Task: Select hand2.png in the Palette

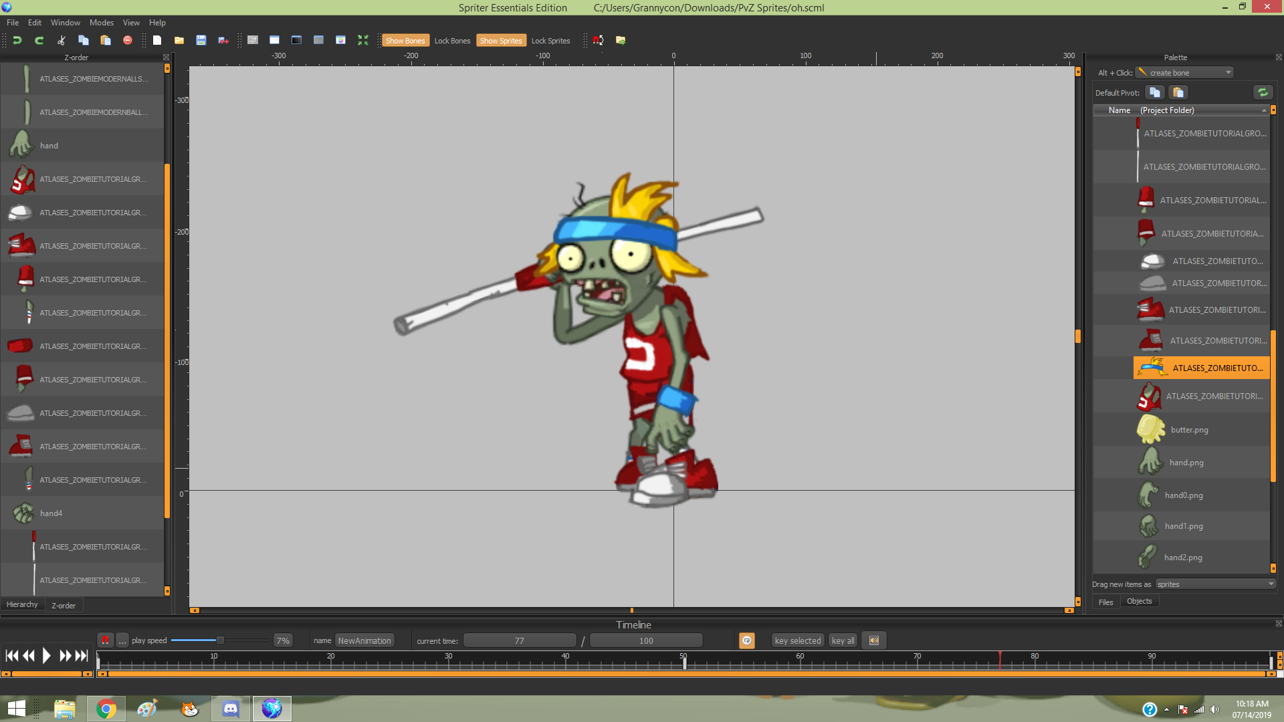Action: [1182, 557]
